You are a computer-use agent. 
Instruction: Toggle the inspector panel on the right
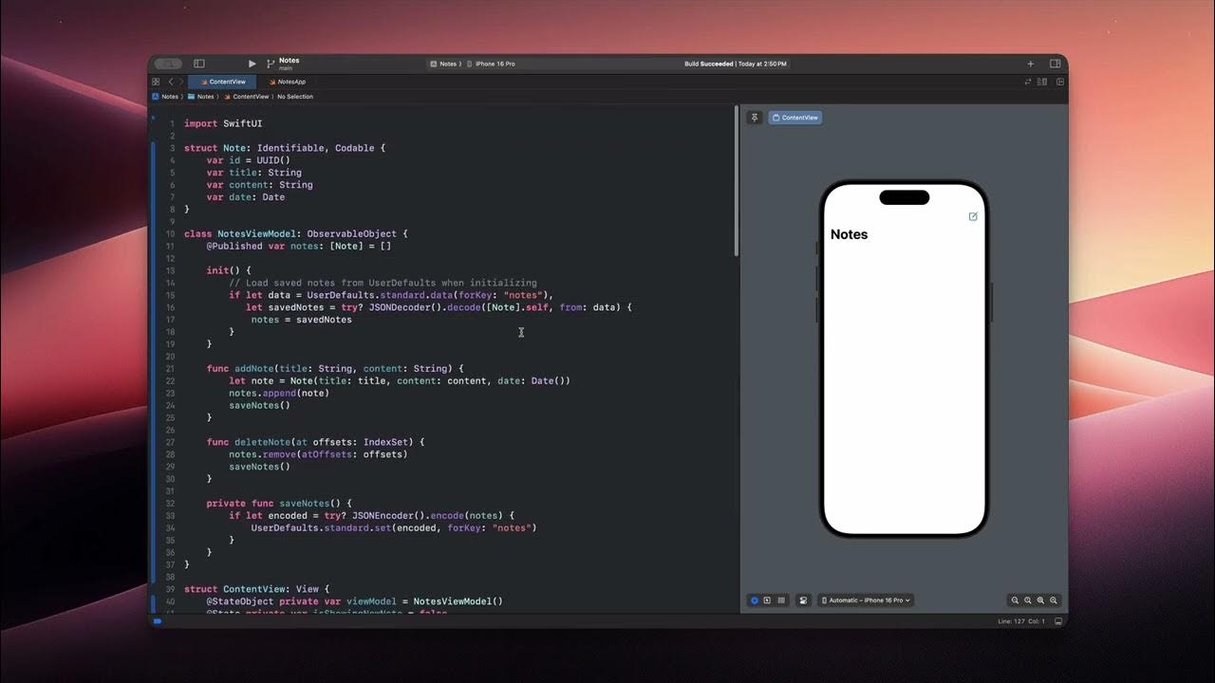click(x=1055, y=64)
